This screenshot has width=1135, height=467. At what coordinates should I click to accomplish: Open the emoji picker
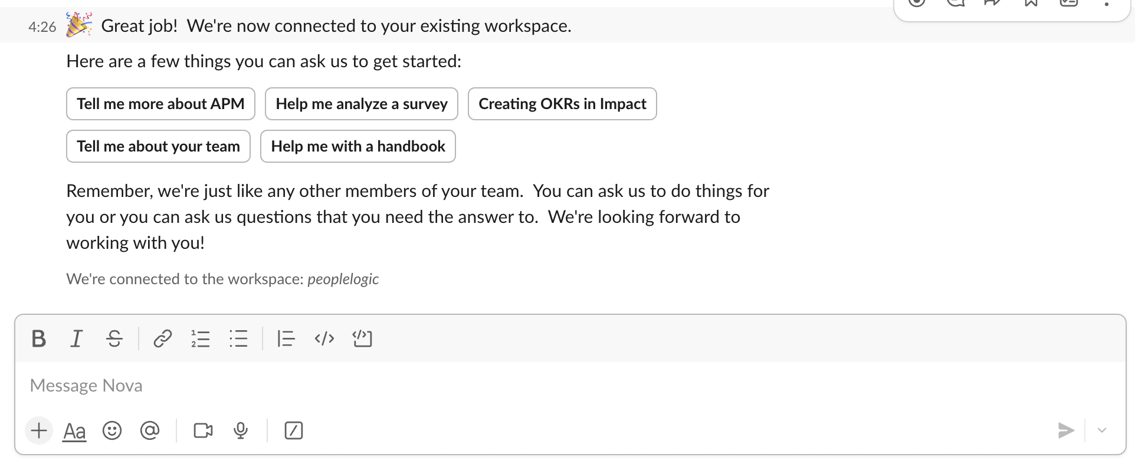[x=112, y=430]
